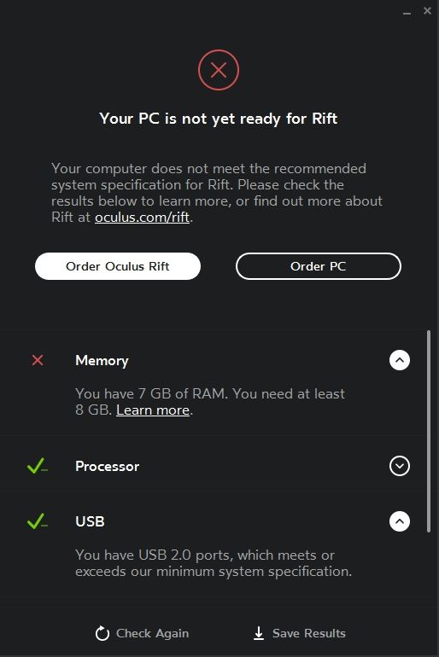Collapse the Memory details section
Viewport: 439px width, 657px height.
point(400,360)
